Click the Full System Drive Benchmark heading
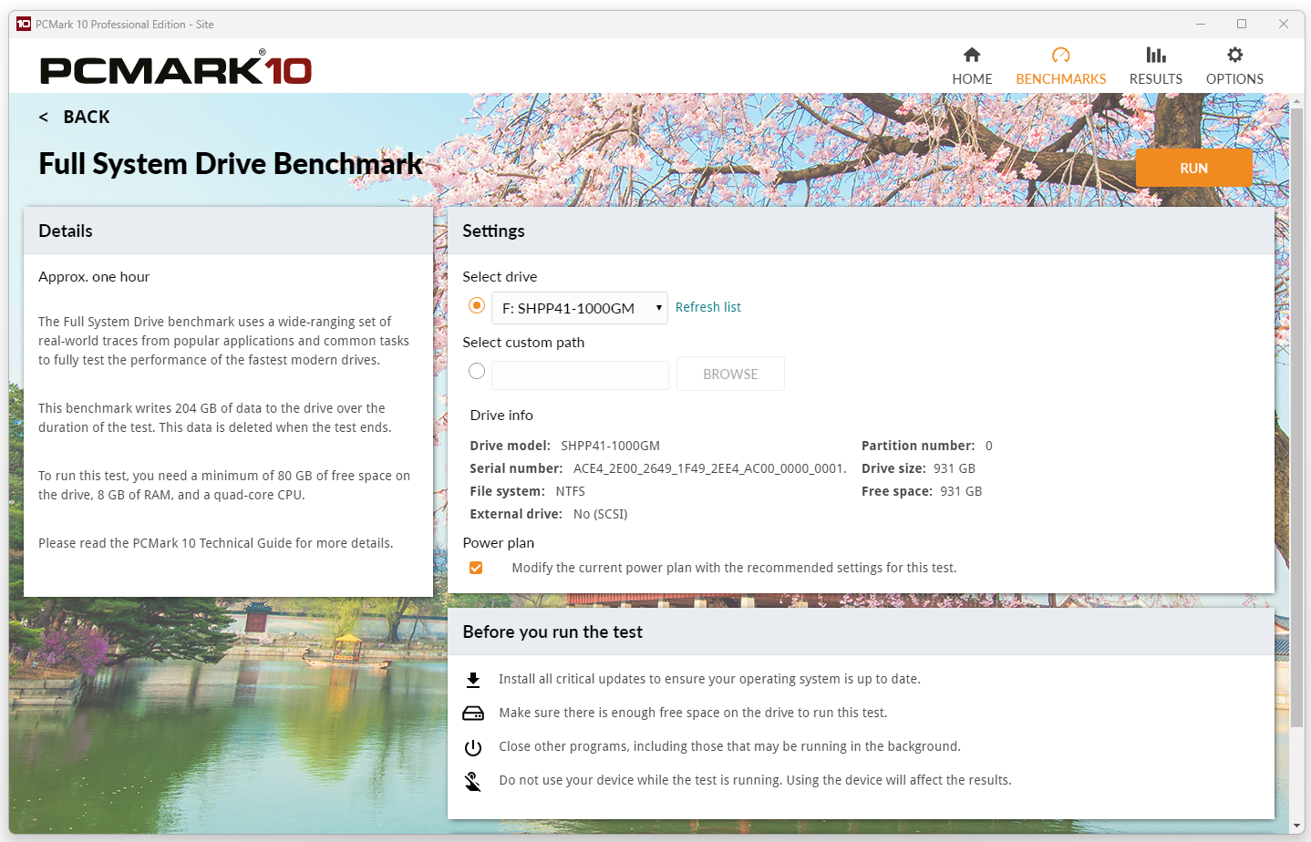The height and width of the screenshot is (842, 1311). 231,164
